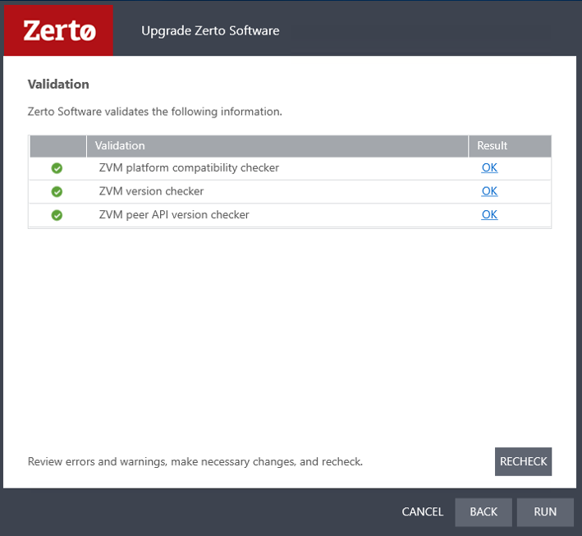
Task: Click the 'Upgrade Zerto Software' title
Action: point(210,31)
